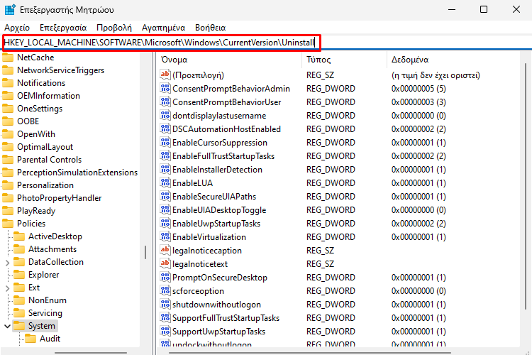Select the Personalization key in tree
Screen dimensions: 532x355
point(45,185)
